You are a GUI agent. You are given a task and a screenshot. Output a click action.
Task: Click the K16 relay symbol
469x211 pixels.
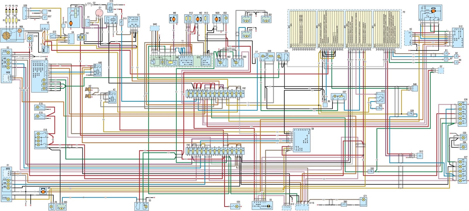tap(110, 8)
